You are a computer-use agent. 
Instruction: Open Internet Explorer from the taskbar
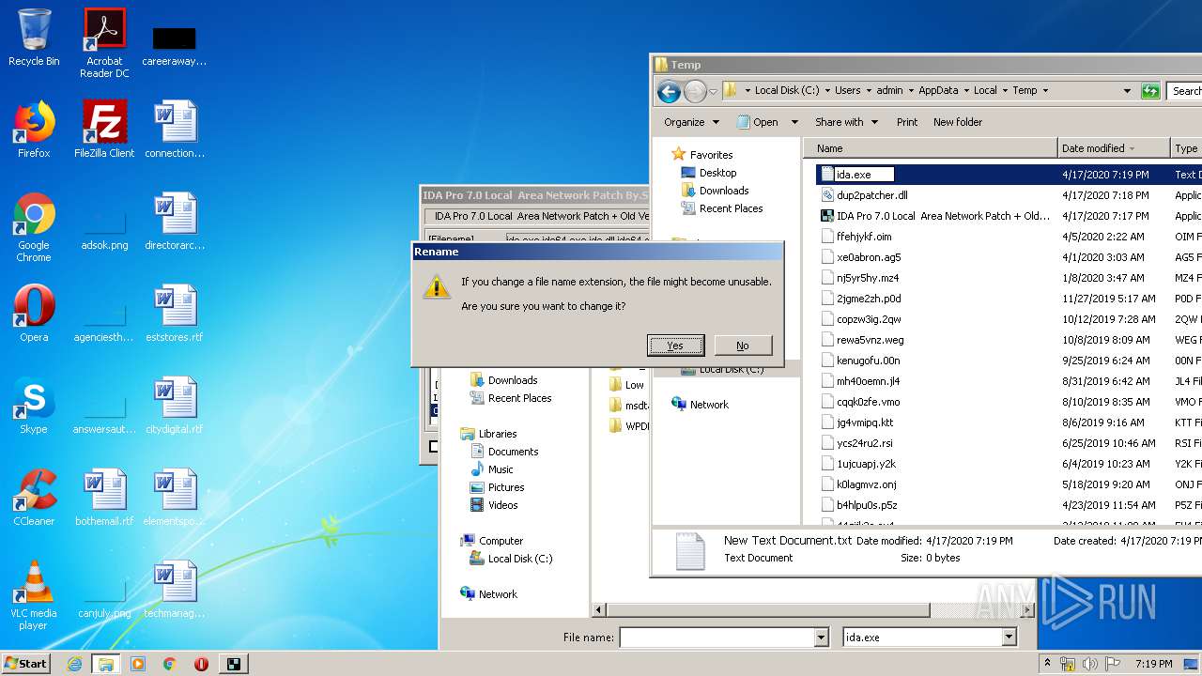pyautogui.click(x=74, y=664)
